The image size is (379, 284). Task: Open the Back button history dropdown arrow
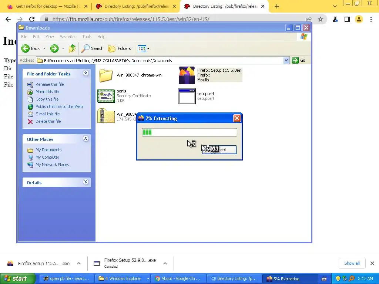44,48
